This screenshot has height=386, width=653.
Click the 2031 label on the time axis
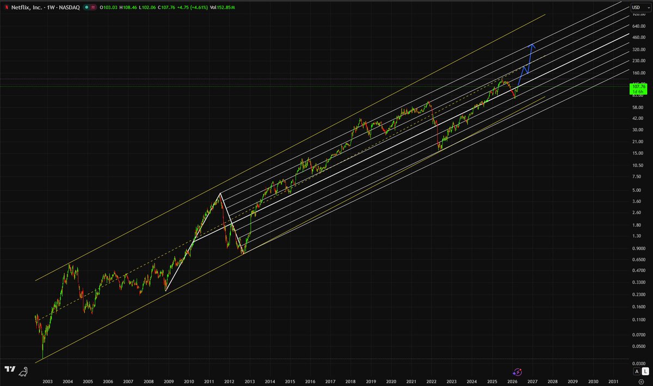click(613, 382)
